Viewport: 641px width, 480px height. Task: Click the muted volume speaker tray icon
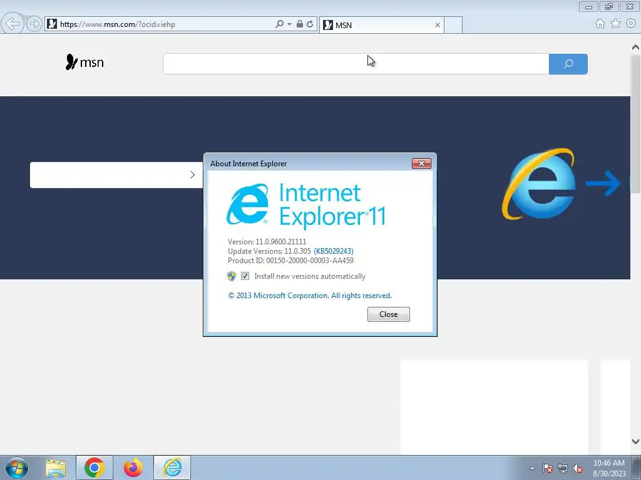point(578,468)
